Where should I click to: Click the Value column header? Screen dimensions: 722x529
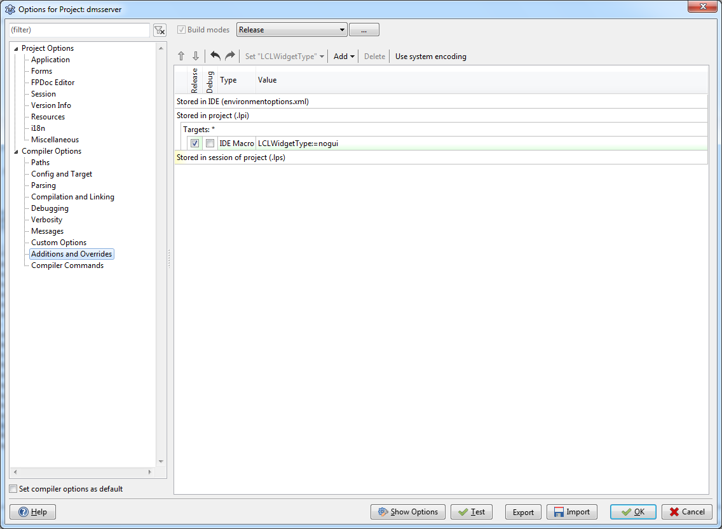point(482,80)
